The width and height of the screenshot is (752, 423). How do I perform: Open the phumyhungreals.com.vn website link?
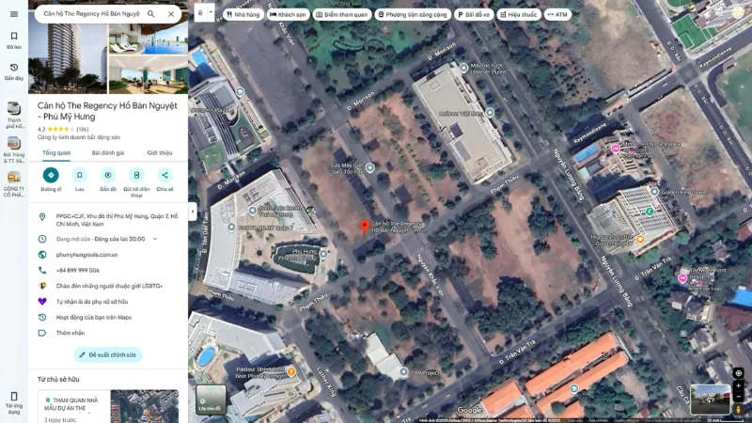pos(86,255)
